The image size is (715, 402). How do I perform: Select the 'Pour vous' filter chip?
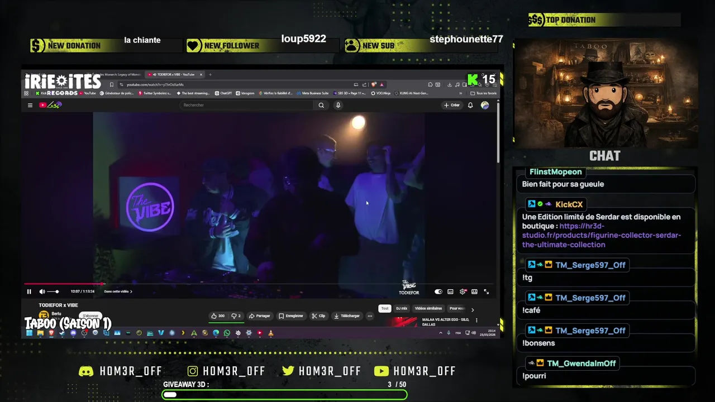tap(457, 308)
